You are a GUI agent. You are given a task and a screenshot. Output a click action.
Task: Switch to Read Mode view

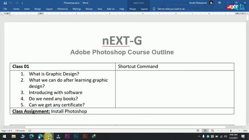coord(198,131)
